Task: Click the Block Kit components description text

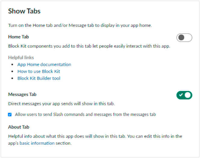Action: point(89,46)
